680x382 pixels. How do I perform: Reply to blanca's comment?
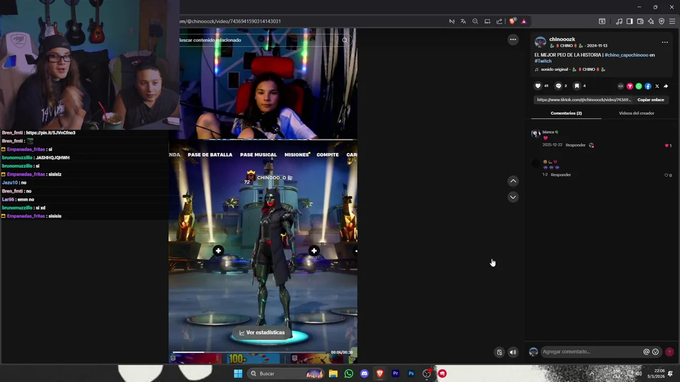pyautogui.click(x=575, y=145)
